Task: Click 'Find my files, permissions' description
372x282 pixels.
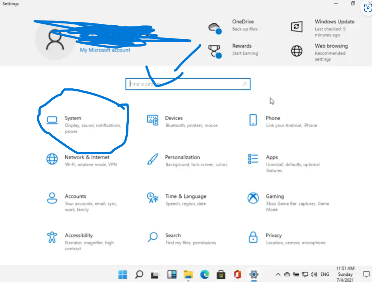Action: point(191,243)
